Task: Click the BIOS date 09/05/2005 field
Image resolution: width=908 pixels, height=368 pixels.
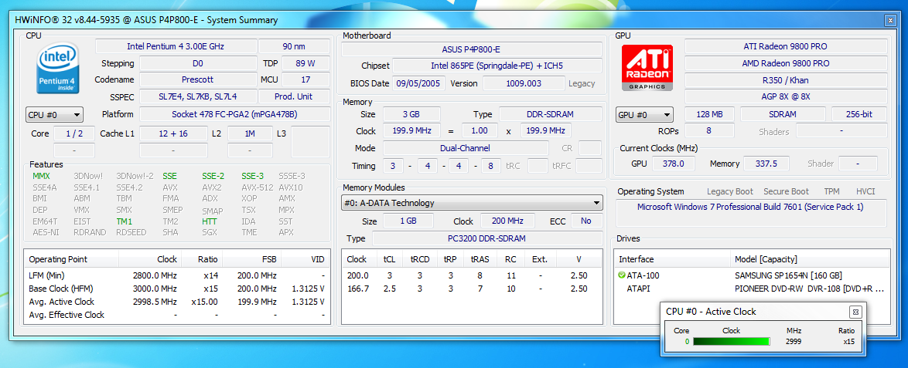Action: tap(419, 83)
